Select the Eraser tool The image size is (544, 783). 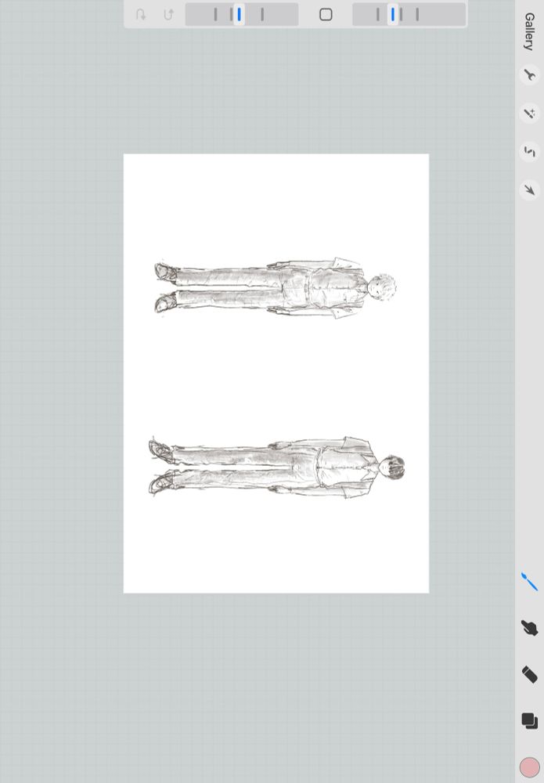pyautogui.click(x=529, y=674)
